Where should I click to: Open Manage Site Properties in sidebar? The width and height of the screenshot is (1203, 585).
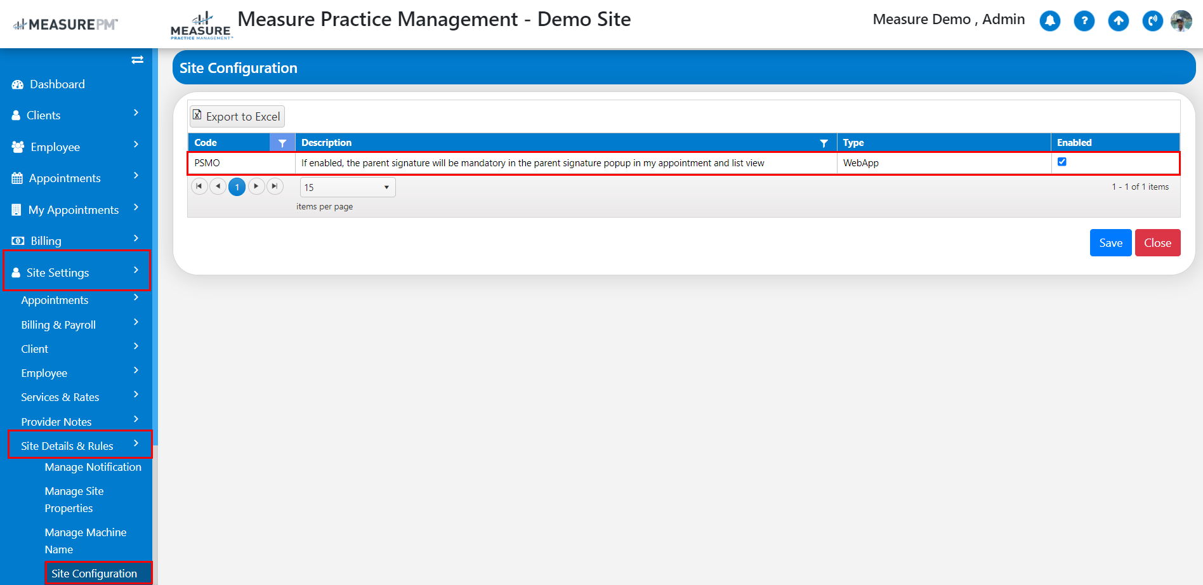click(74, 499)
